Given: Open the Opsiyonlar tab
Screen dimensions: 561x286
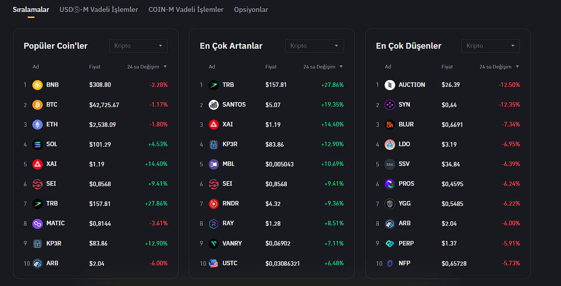Looking at the screenshot, I should (251, 10).
